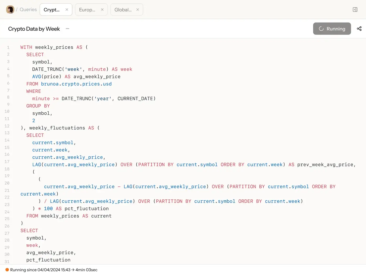Click the user avatar icon

pyautogui.click(x=10, y=10)
